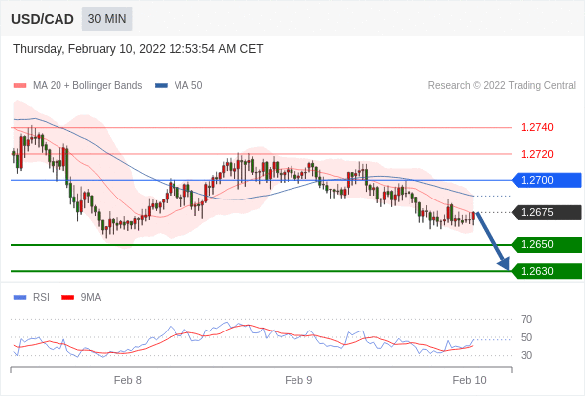Toggle the MA 20 + Bollinger Bands legend
This screenshot has height=397, width=585.
click(x=77, y=86)
